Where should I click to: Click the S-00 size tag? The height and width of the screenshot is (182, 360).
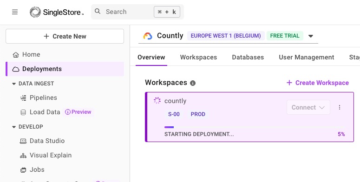point(174,114)
